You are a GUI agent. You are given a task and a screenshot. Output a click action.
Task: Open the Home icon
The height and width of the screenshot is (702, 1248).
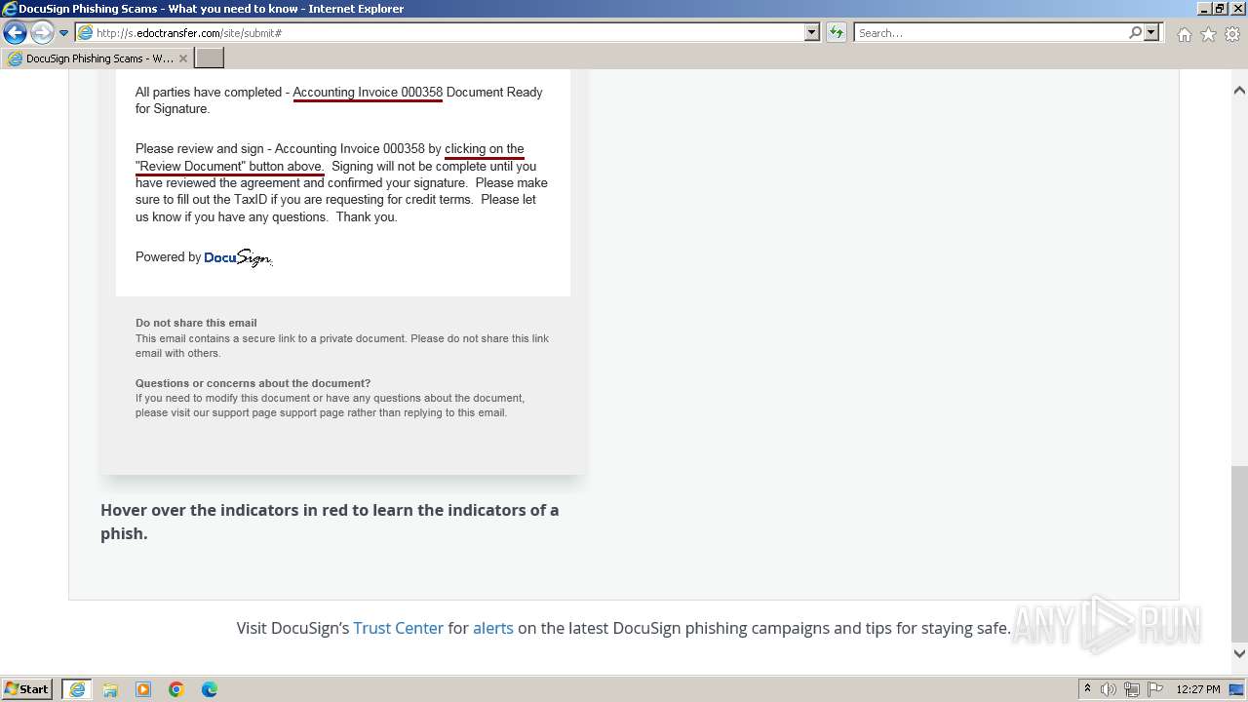1184,34
